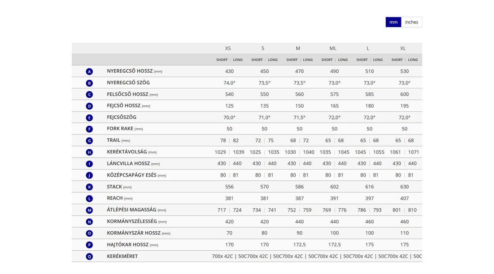494x274 pixels.
Task: Click LONG subheader under XL
Action: 413,60
